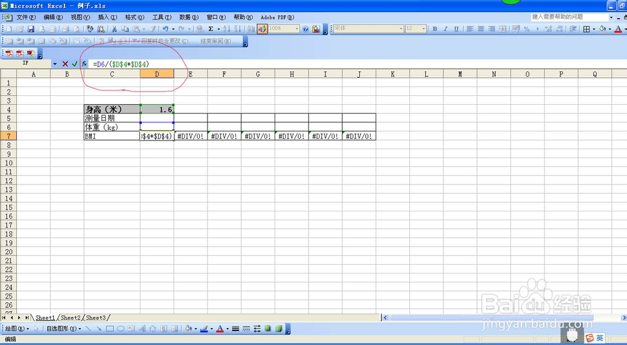The image size is (627, 345).
Task: Select row 7 header
Action: (8, 136)
